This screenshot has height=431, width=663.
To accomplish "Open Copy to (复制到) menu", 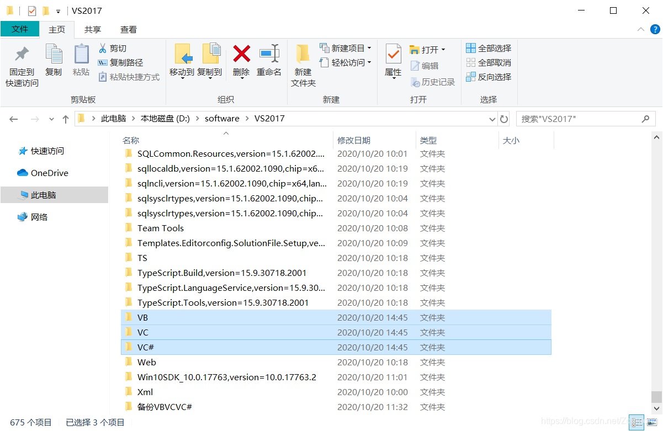I will 209,61.
